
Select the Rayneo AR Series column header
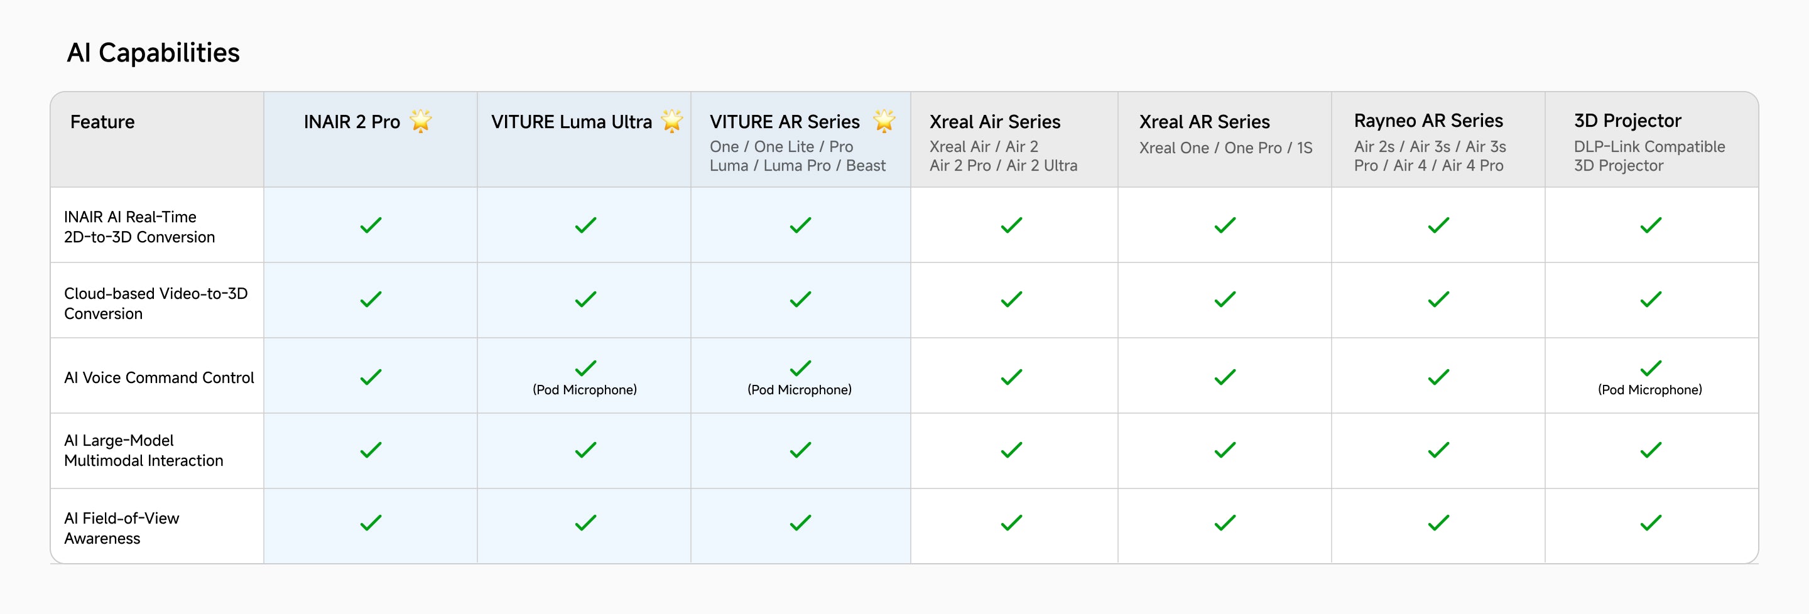tap(1428, 121)
